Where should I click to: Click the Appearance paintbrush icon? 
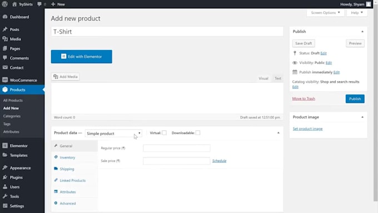point(5,167)
